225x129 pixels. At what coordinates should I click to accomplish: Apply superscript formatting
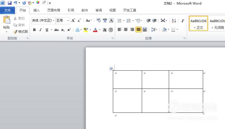click(69, 30)
